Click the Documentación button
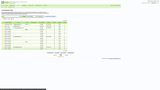Image resolution: width=160 pixels, height=90 pixels. pyautogui.click(x=50, y=53)
